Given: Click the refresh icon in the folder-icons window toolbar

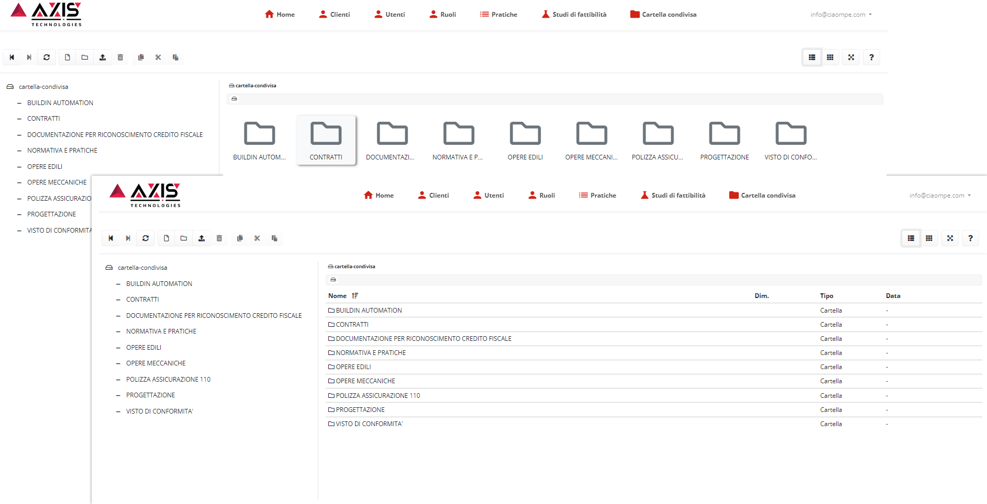Looking at the screenshot, I should point(47,58).
